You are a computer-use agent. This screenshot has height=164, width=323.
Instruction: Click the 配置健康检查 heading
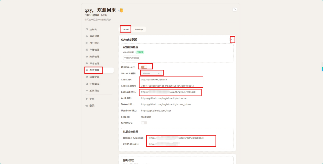click(x=131, y=47)
